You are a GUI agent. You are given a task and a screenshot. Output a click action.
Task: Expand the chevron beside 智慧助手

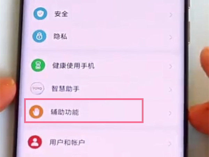170,90
